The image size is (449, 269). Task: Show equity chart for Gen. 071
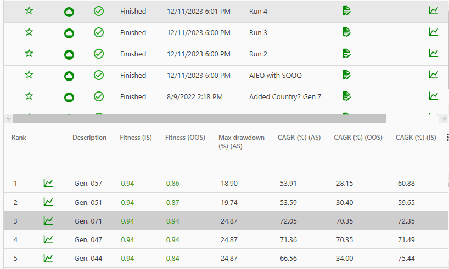(x=48, y=221)
